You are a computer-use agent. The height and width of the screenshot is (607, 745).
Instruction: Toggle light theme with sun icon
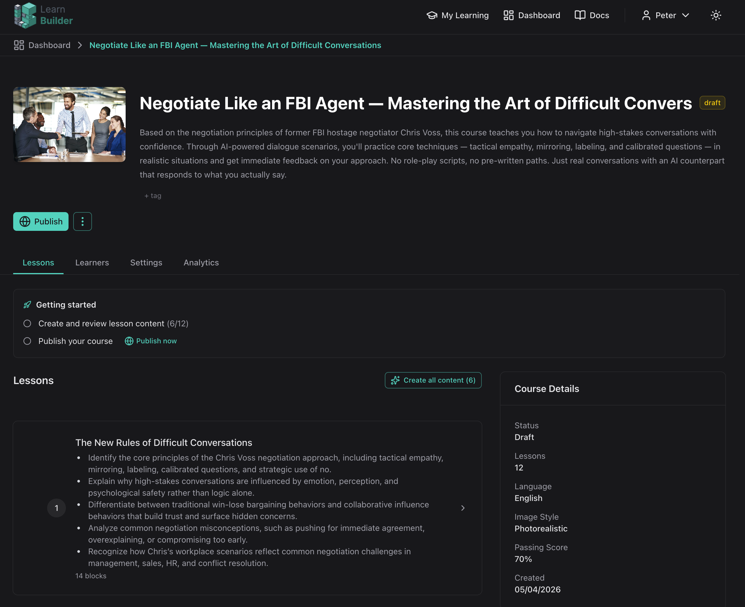pos(716,16)
